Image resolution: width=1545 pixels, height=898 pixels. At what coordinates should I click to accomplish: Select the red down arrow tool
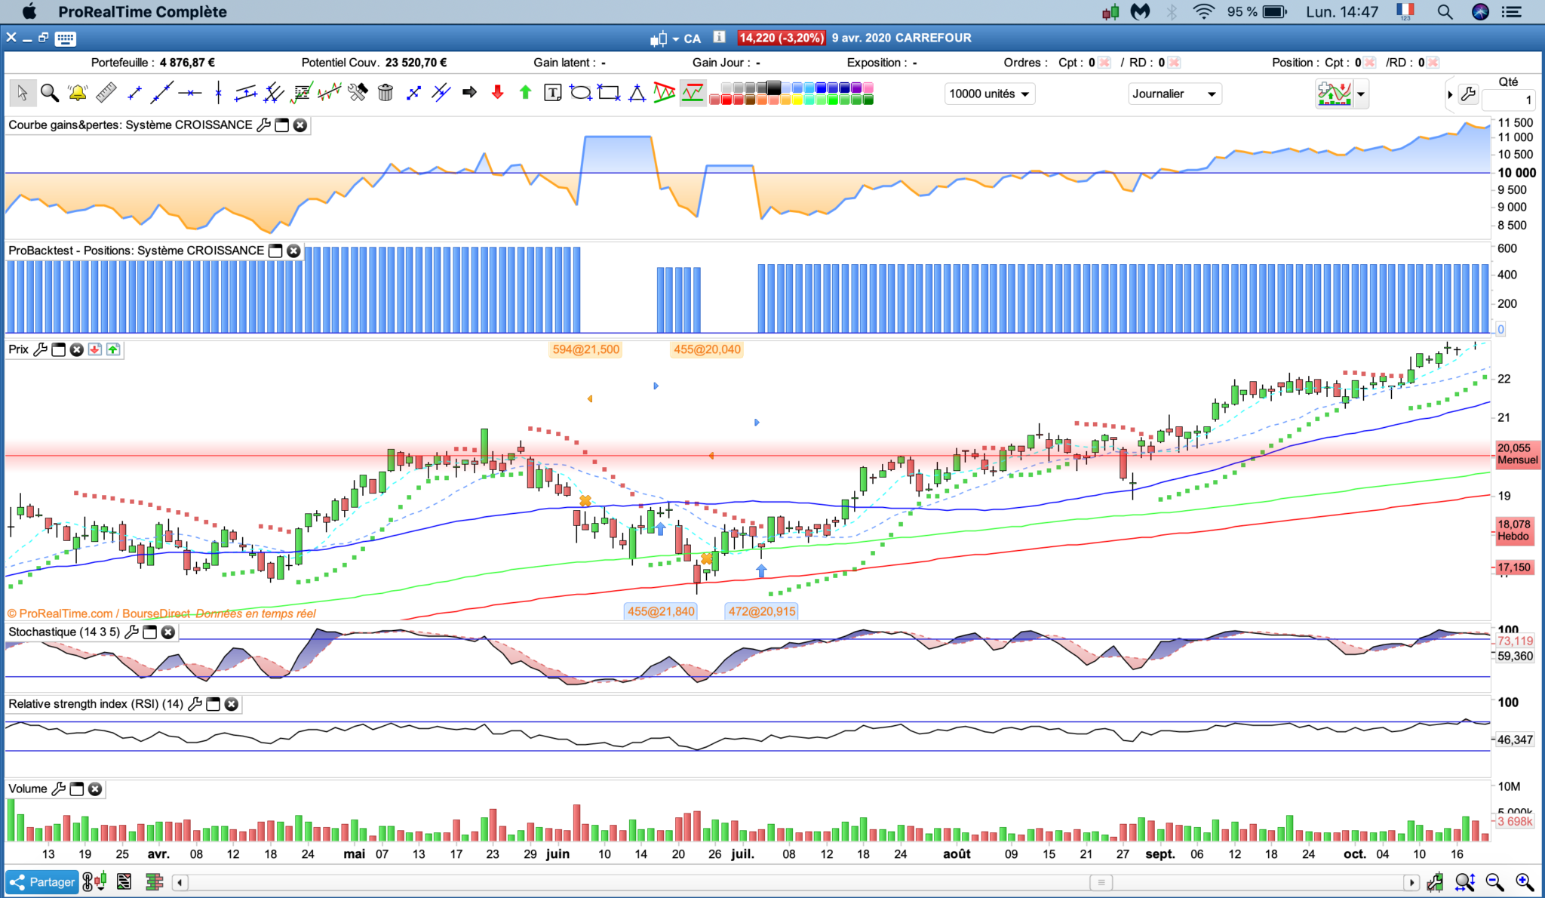[497, 93]
